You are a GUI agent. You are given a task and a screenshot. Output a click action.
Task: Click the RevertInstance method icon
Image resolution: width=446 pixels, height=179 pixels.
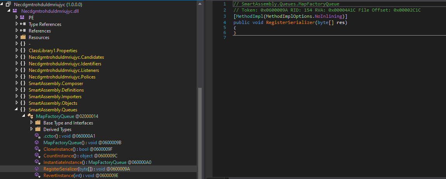click(x=37, y=175)
